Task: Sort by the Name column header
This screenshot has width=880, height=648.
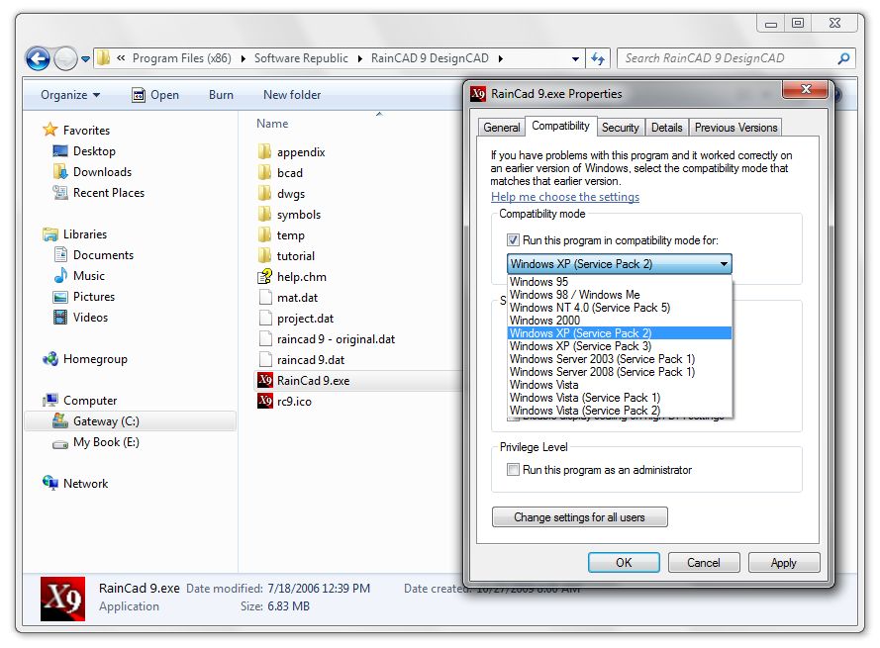Action: pos(272,124)
